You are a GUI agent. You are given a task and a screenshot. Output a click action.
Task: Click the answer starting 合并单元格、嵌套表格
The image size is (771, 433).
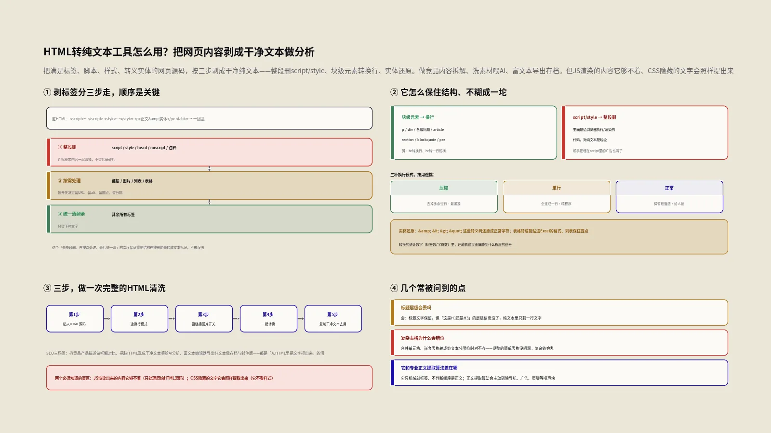[x=478, y=348]
